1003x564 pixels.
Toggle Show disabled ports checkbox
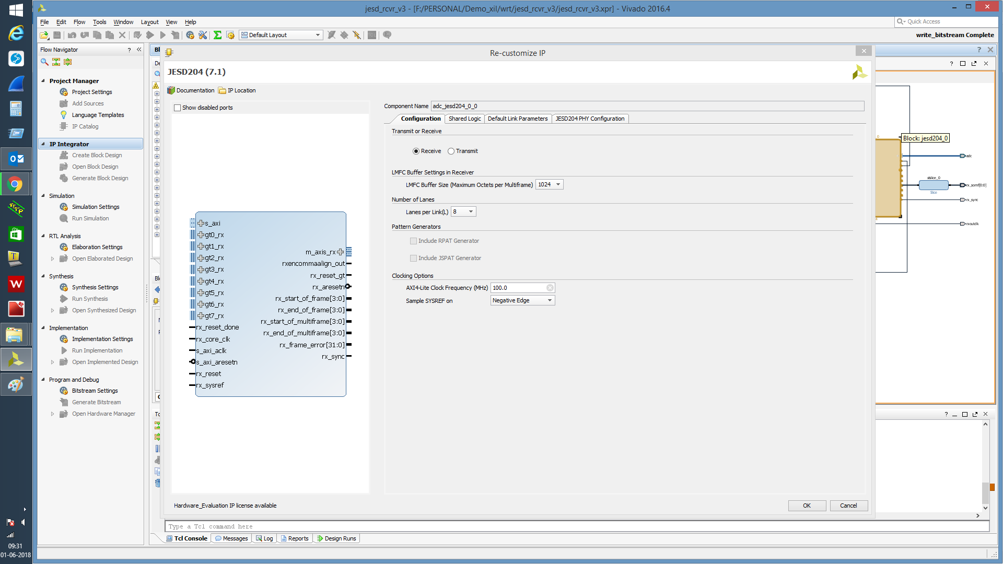[x=177, y=108]
